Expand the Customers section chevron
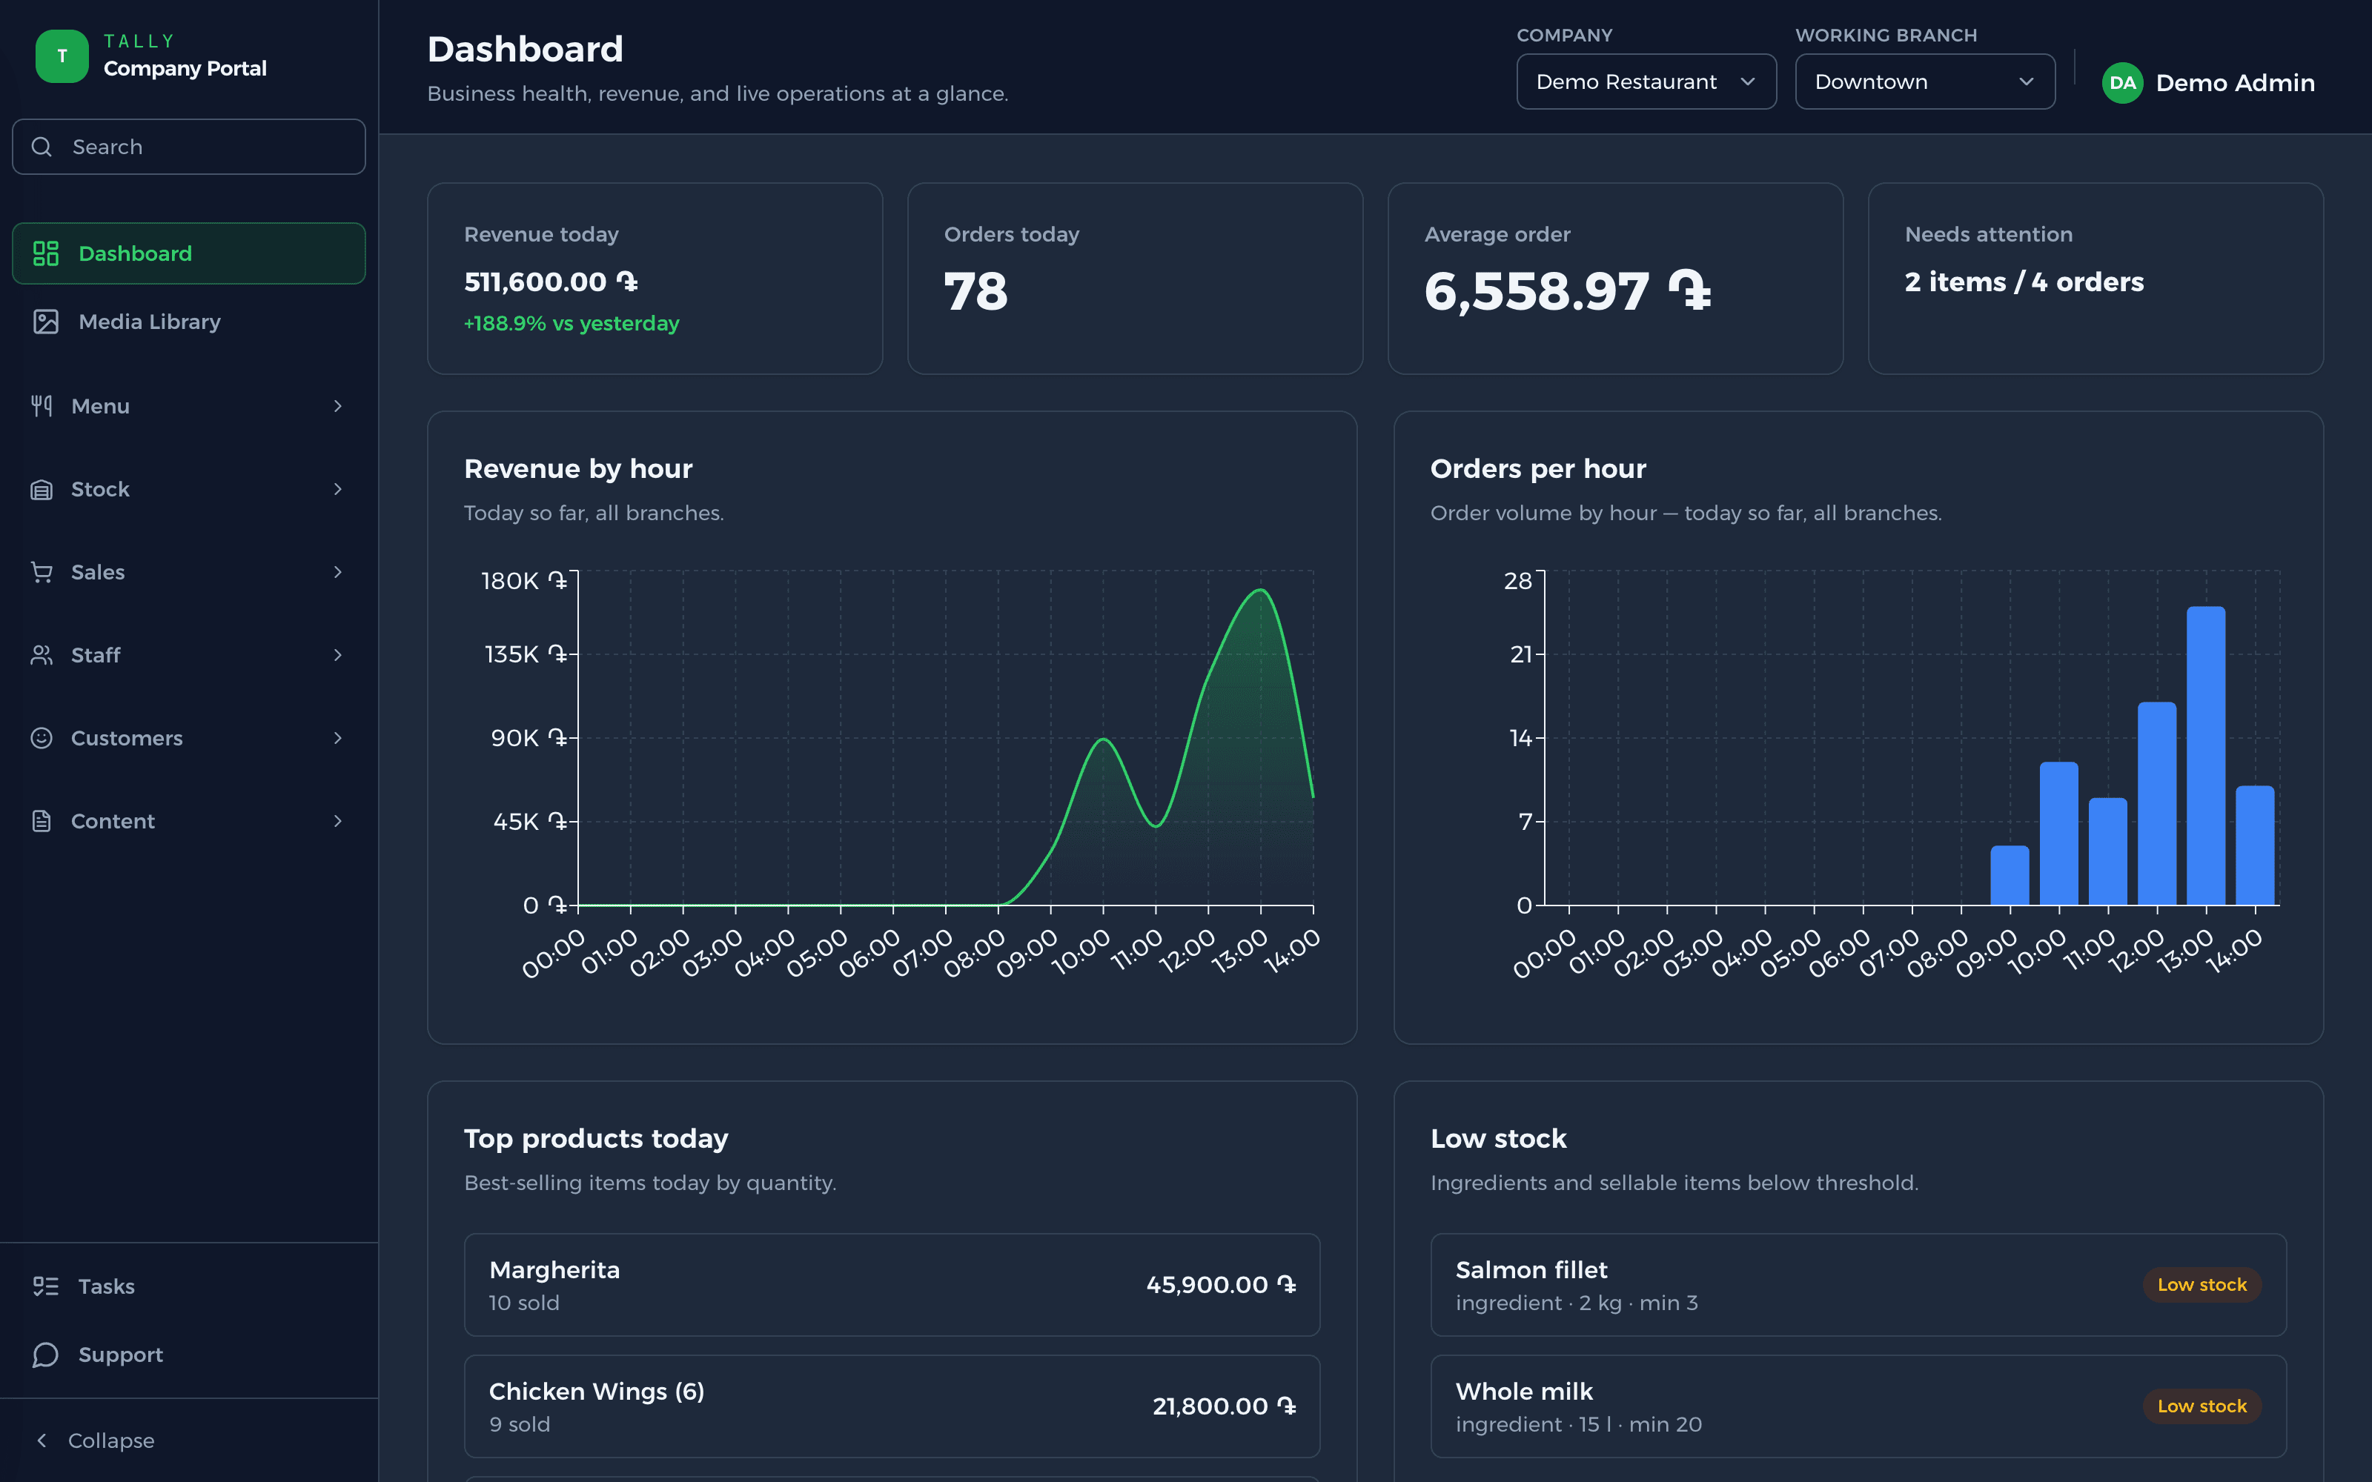The height and width of the screenshot is (1482, 2372). 338,738
